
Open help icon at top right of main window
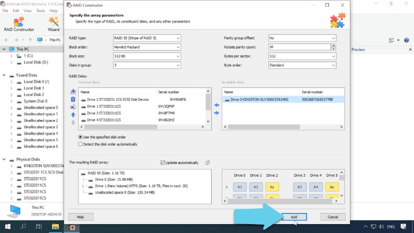(406, 40)
